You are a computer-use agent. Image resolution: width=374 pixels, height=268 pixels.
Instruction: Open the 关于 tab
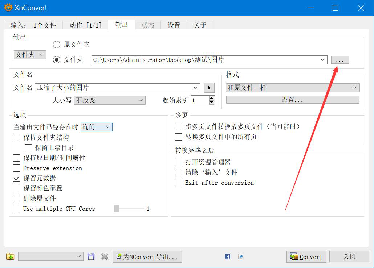(x=200, y=25)
